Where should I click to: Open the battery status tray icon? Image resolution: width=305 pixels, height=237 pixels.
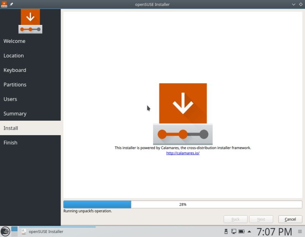(242, 231)
